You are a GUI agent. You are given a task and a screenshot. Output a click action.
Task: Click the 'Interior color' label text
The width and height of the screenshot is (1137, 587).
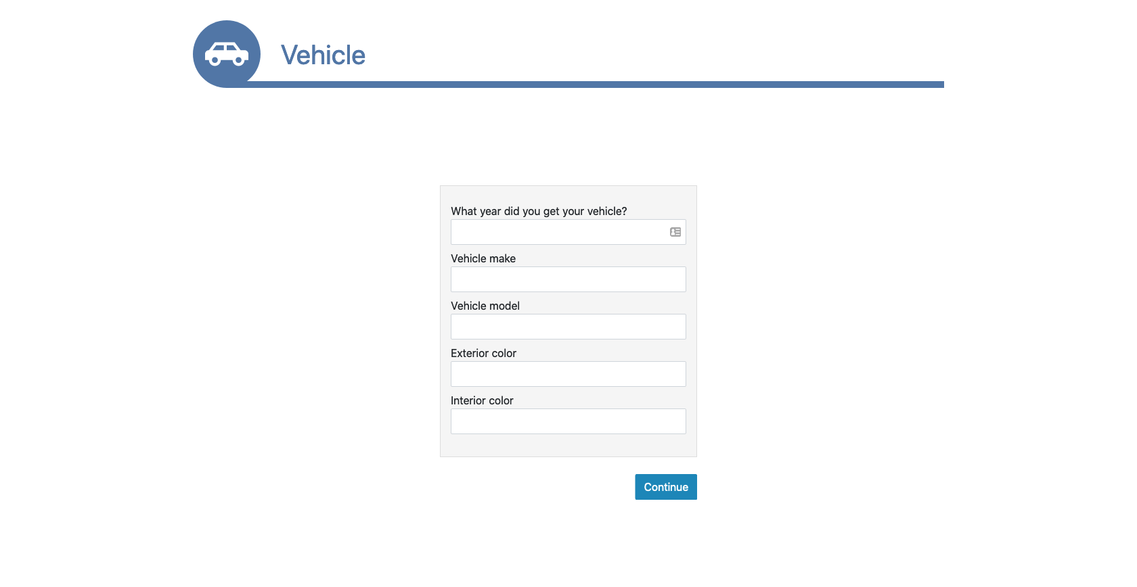pyautogui.click(x=482, y=400)
